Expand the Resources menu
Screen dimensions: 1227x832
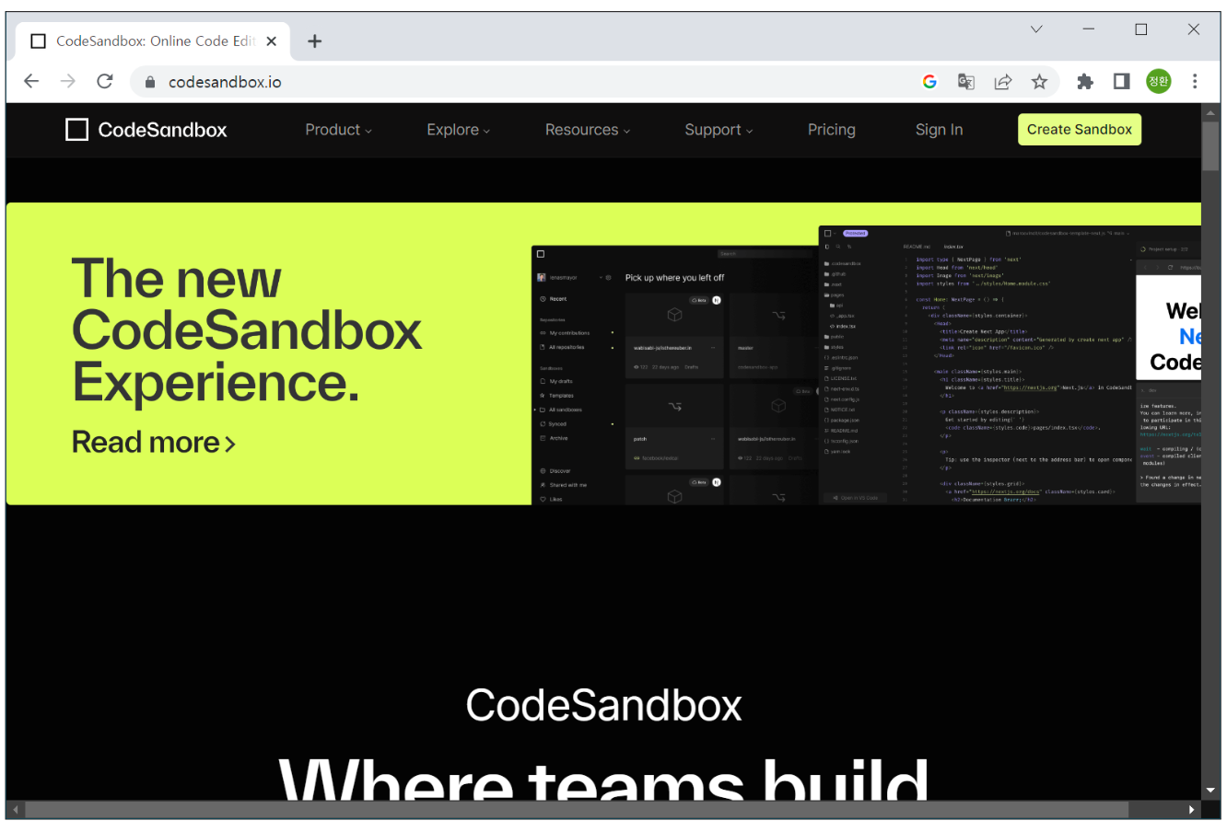[x=588, y=131]
